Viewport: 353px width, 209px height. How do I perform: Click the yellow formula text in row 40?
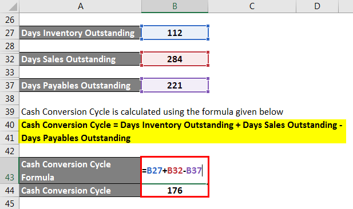click(x=182, y=125)
